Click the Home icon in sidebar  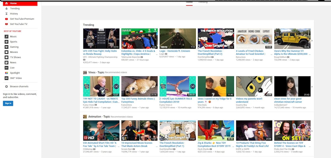click(x=7, y=3)
